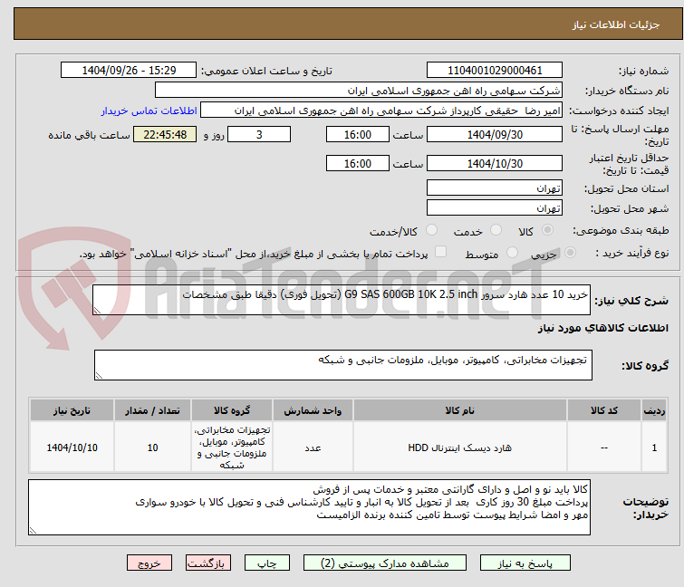Click the توضیحات خریدار notes text area

click(x=309, y=507)
